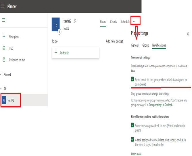Open plan info via the i icon
Screen dimensions: 192x156
59,32
